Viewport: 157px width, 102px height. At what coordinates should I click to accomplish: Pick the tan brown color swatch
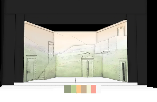point(84,89)
